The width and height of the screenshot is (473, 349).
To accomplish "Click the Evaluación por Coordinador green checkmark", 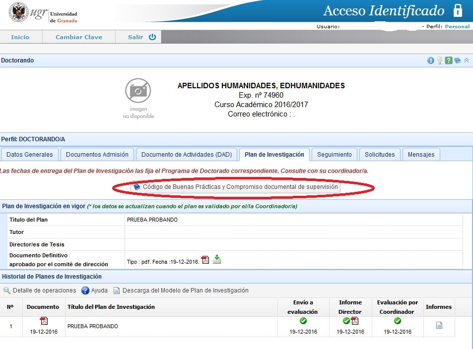I will tap(397, 321).
